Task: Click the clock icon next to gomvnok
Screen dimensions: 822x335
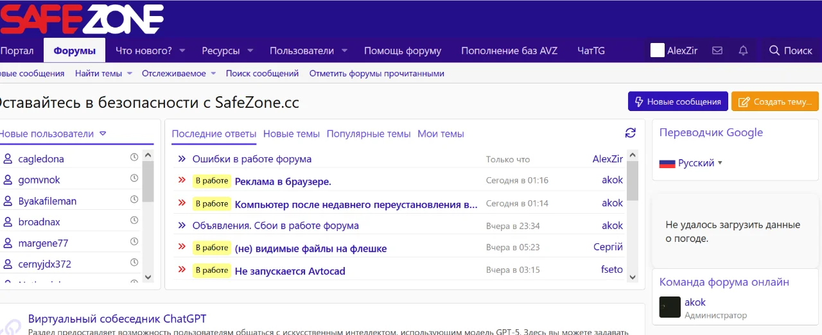Action: click(134, 178)
